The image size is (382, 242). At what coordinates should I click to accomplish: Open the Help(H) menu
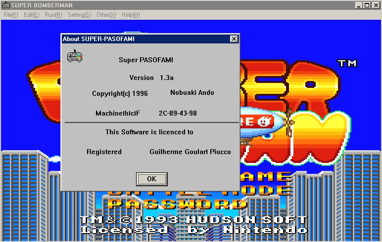[x=131, y=15]
